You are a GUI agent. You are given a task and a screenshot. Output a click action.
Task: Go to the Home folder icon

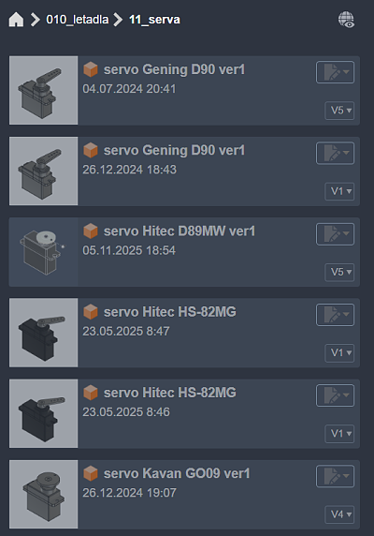[x=16, y=20]
